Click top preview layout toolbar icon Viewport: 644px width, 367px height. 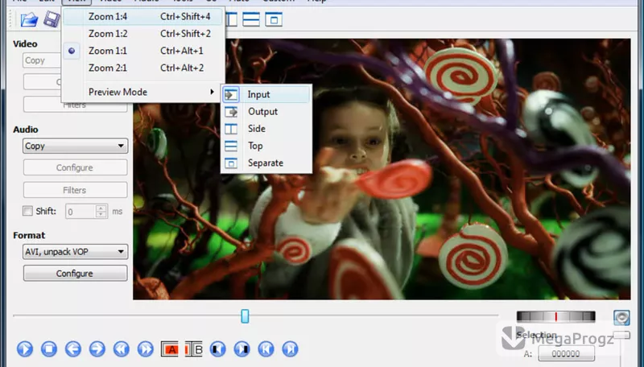click(251, 19)
